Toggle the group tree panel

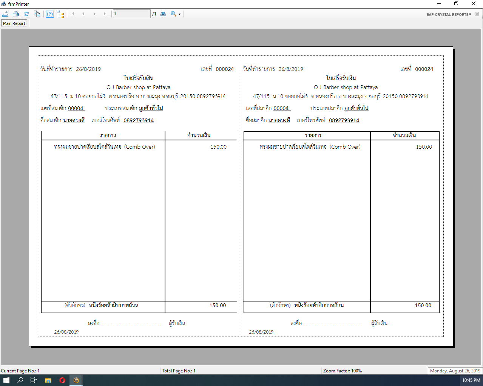coord(60,14)
